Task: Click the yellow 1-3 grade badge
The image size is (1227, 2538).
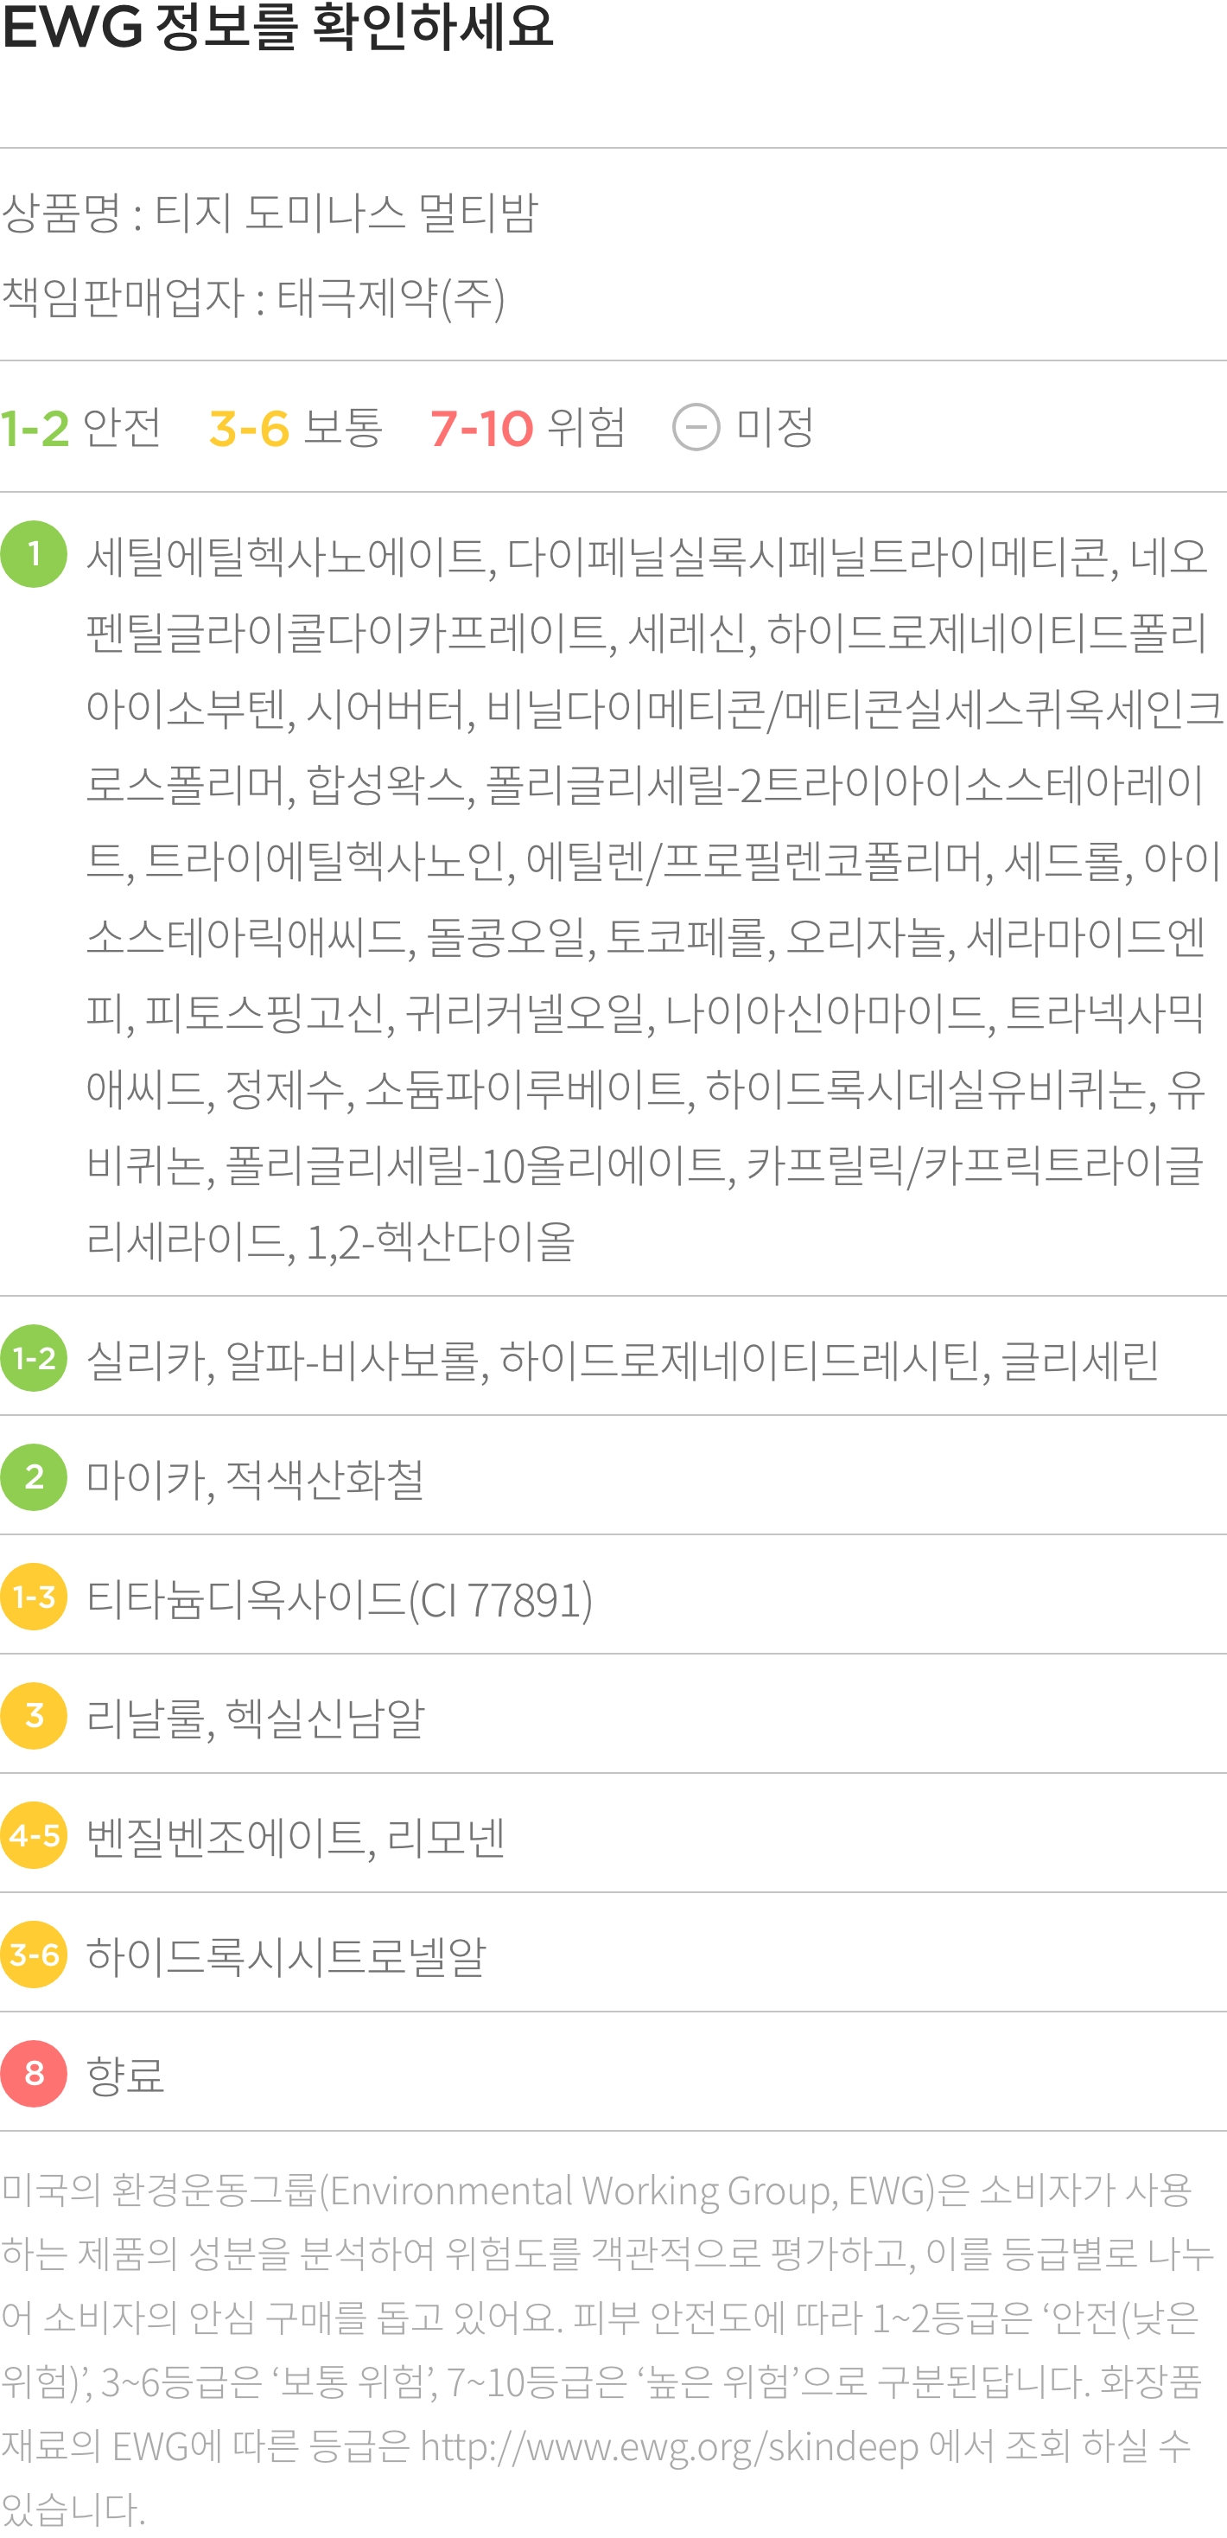Action: [x=34, y=1597]
